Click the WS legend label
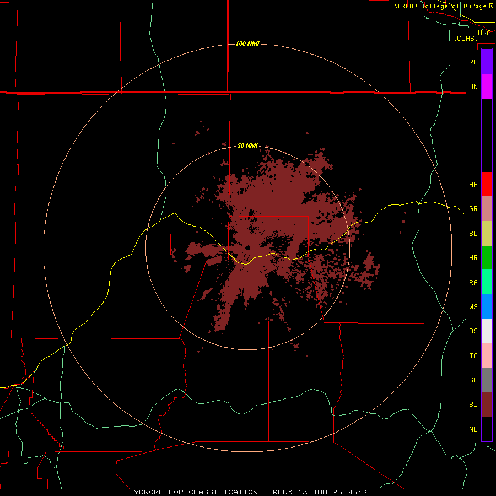 473,307
